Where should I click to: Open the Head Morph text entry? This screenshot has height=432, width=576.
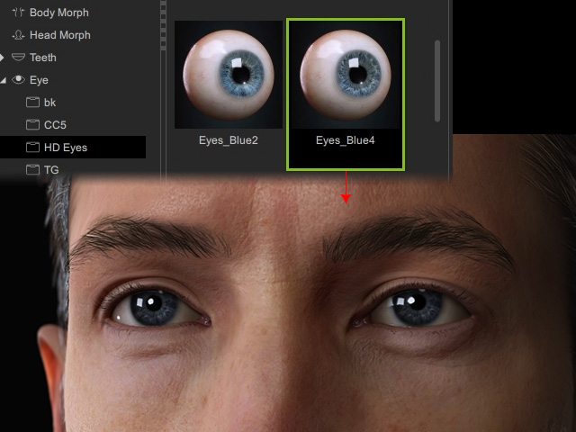[x=59, y=35]
